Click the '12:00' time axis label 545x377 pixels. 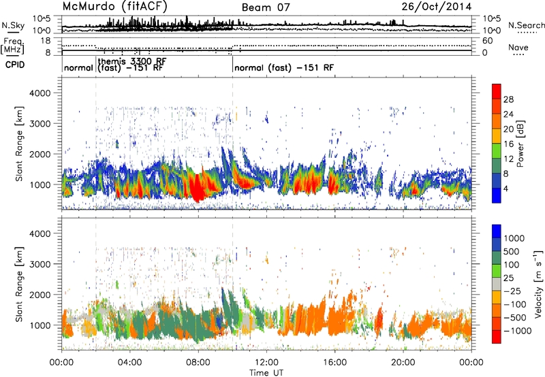[266, 363]
